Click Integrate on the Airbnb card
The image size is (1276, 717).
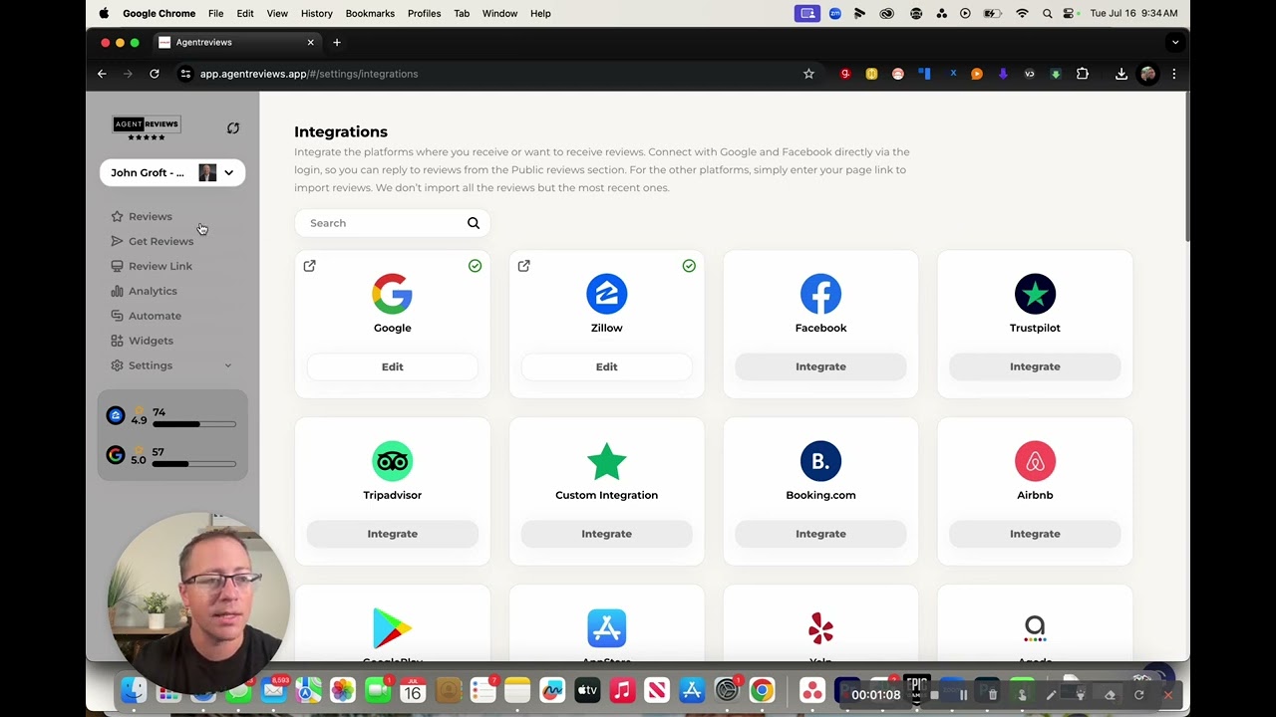coord(1035,534)
